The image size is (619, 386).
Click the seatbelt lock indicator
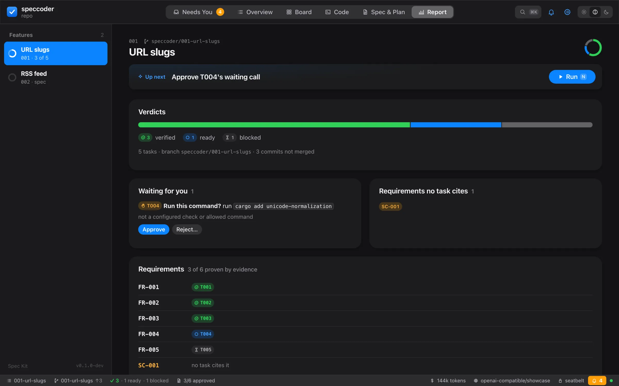click(571, 381)
